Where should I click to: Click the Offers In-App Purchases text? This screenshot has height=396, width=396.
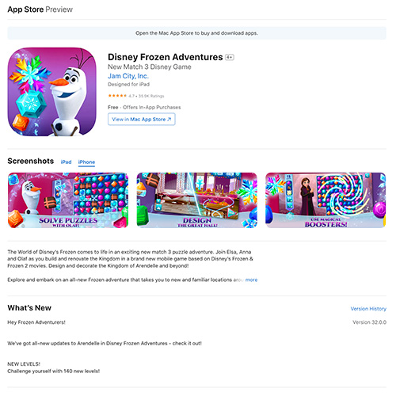152,107
